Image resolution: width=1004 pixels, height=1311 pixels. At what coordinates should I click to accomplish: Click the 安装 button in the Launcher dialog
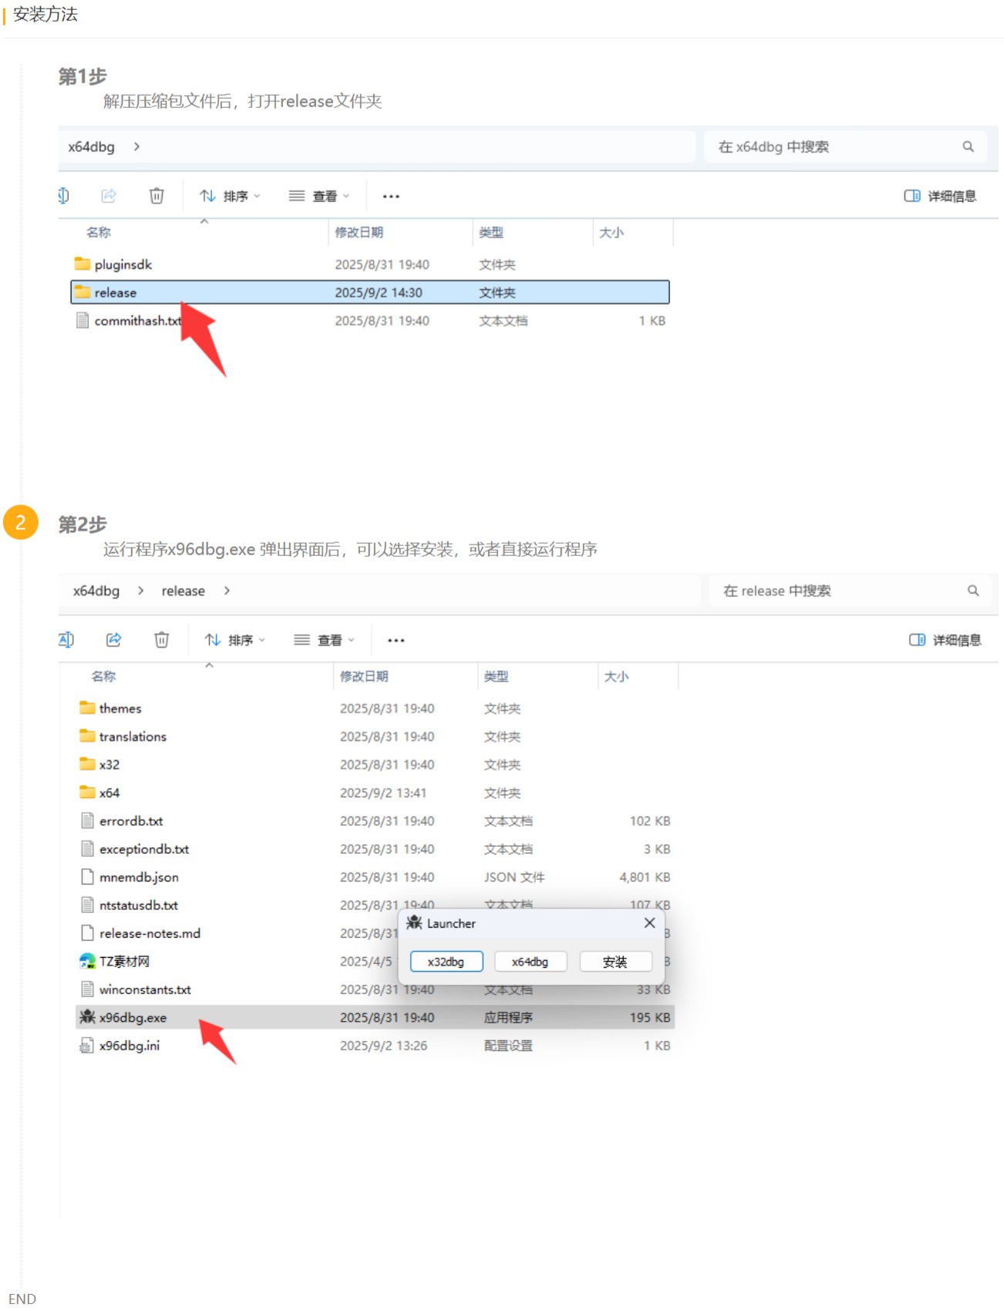tap(615, 962)
